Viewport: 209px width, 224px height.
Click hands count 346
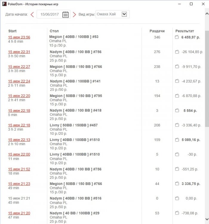click(x=157, y=37)
